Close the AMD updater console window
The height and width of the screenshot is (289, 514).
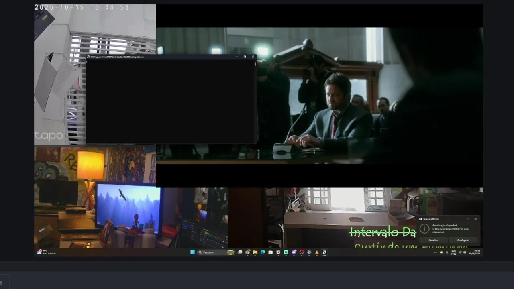point(253,57)
